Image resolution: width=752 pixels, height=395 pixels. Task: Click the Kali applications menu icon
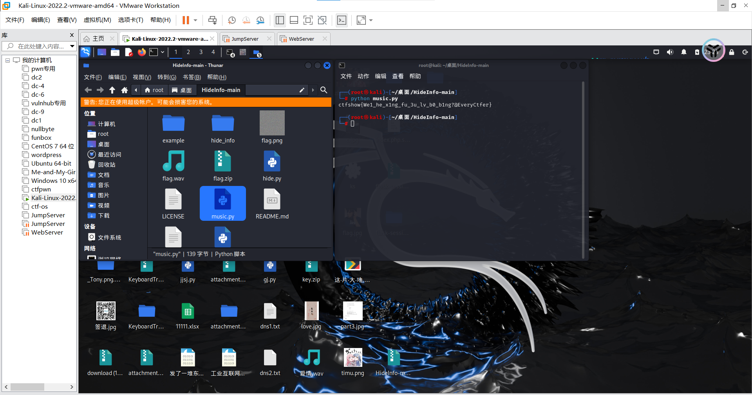coord(85,52)
